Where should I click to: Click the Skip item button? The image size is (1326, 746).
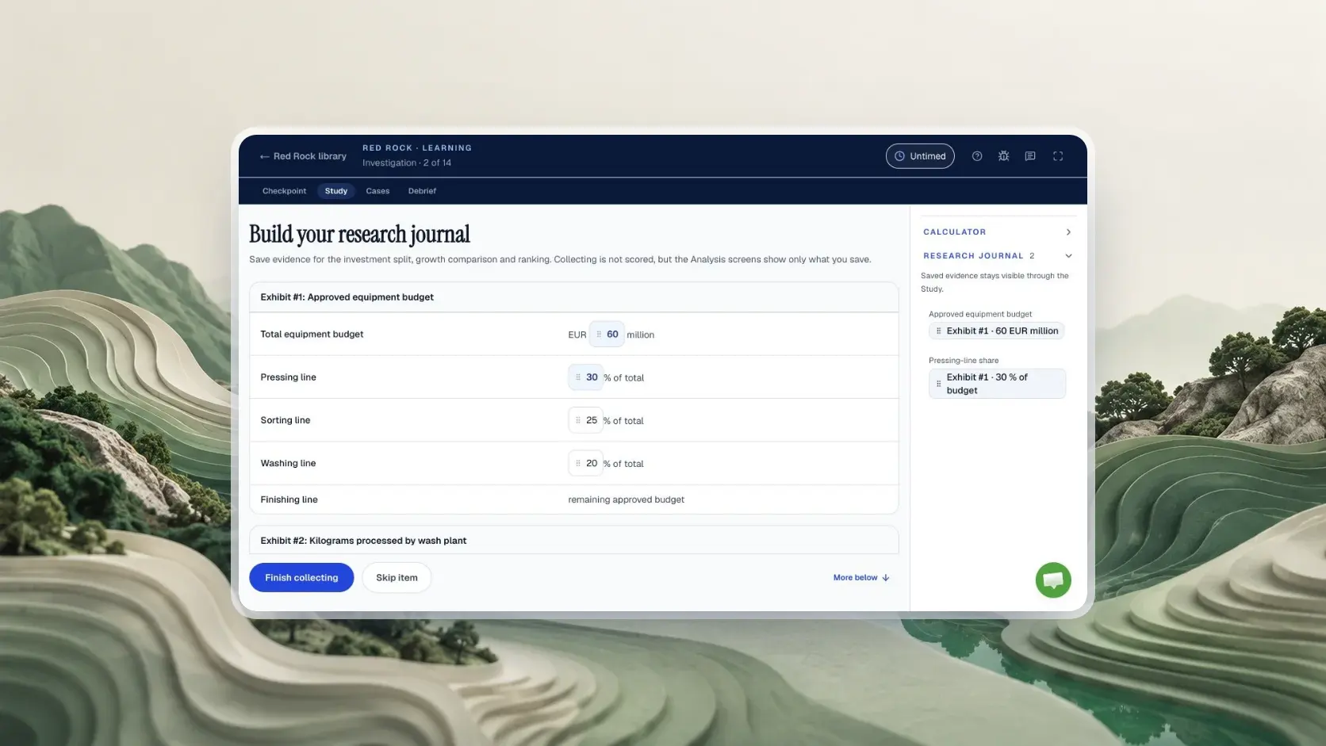tap(397, 578)
